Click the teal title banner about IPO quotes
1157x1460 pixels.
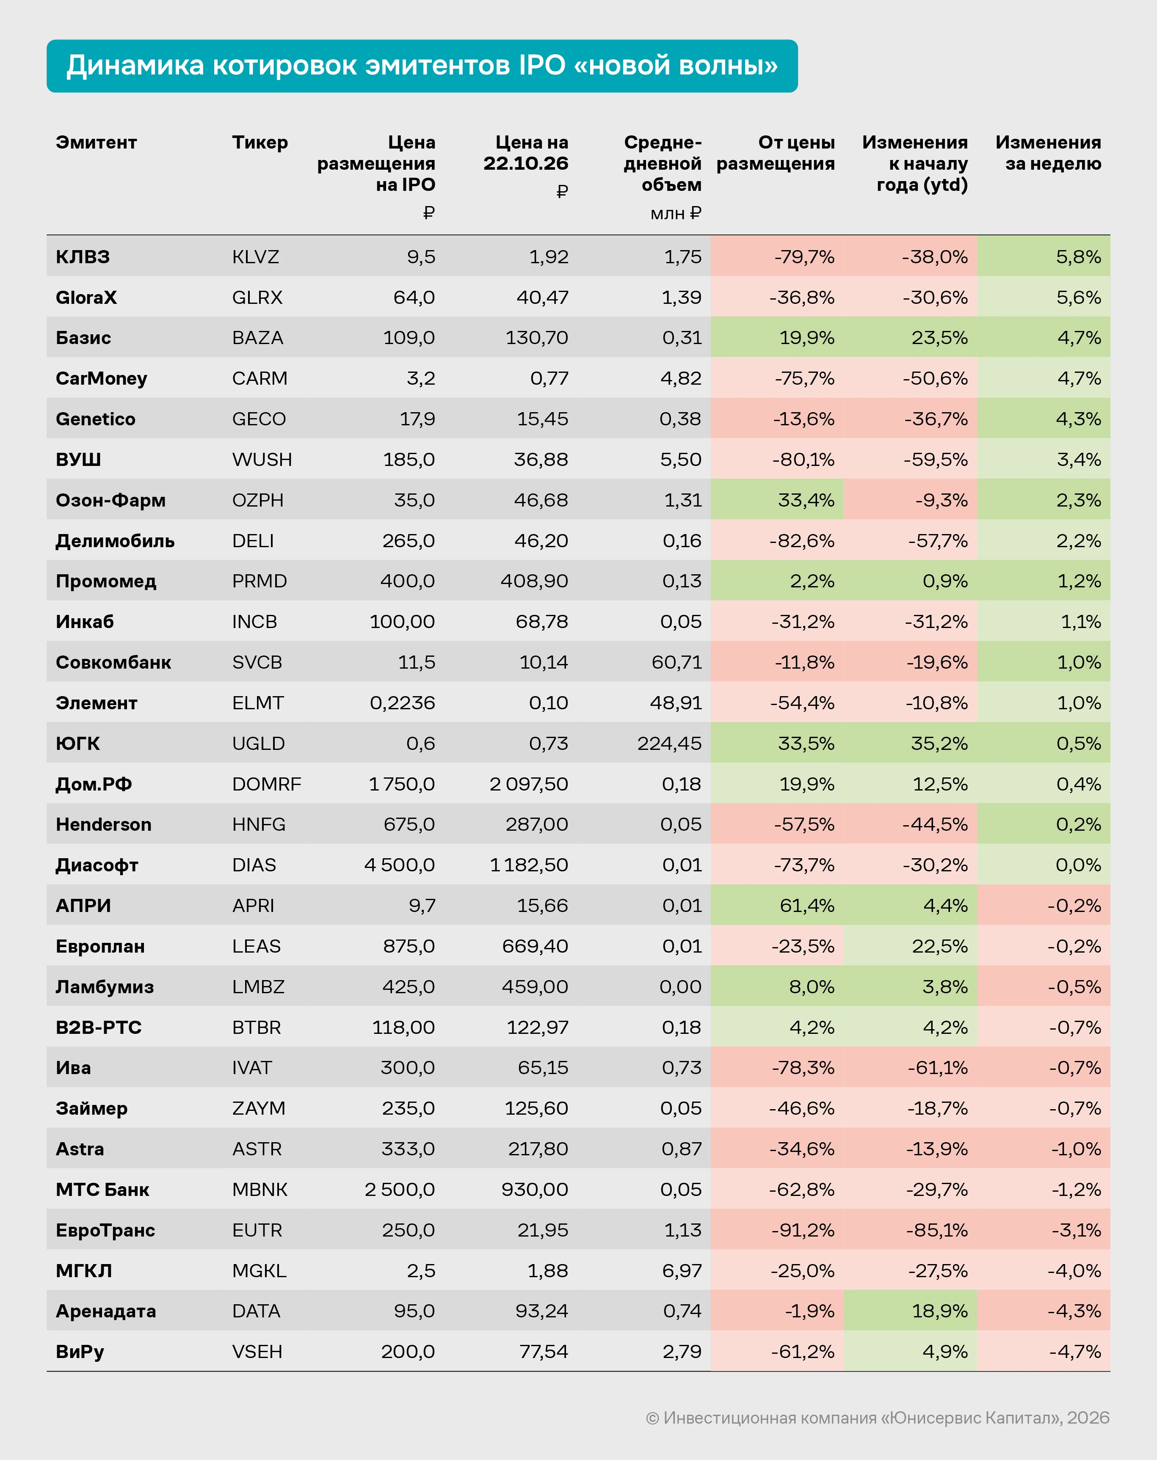click(x=422, y=66)
